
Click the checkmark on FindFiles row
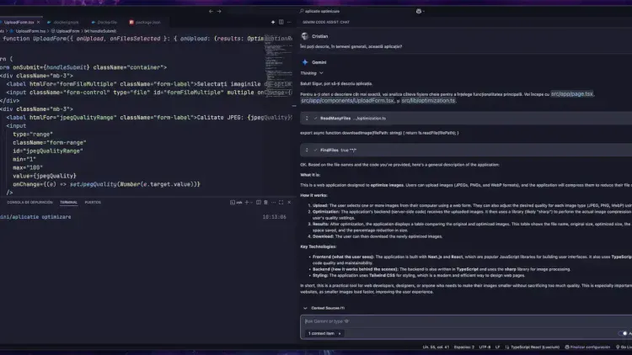[315, 150]
